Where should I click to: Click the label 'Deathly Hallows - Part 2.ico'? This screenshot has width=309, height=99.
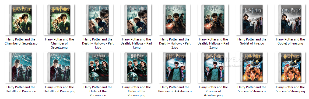coord(175,43)
